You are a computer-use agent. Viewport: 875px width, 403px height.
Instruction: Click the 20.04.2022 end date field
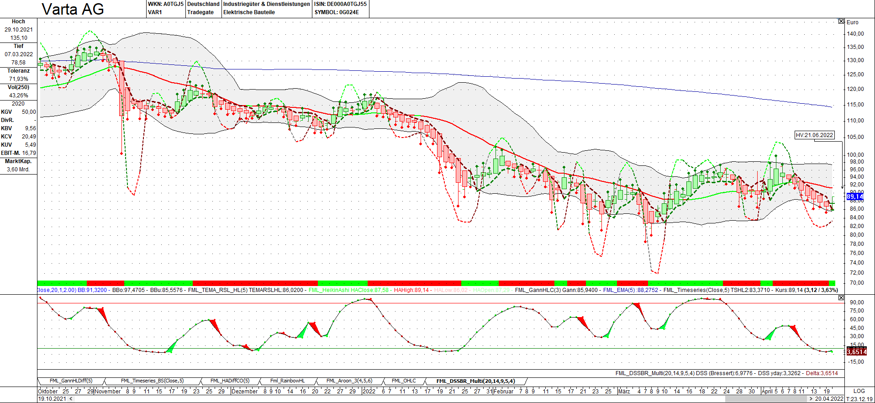pyautogui.click(x=829, y=399)
